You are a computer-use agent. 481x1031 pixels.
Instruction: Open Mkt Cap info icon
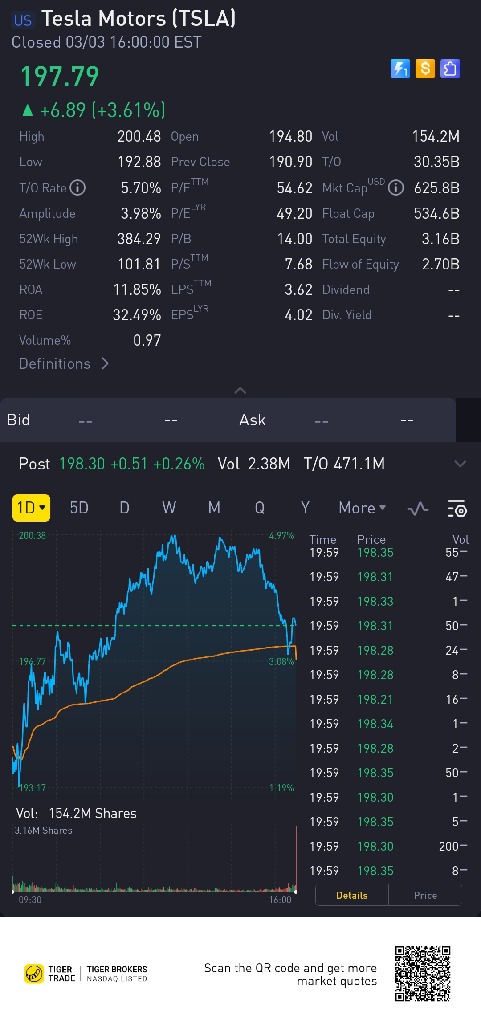395,188
